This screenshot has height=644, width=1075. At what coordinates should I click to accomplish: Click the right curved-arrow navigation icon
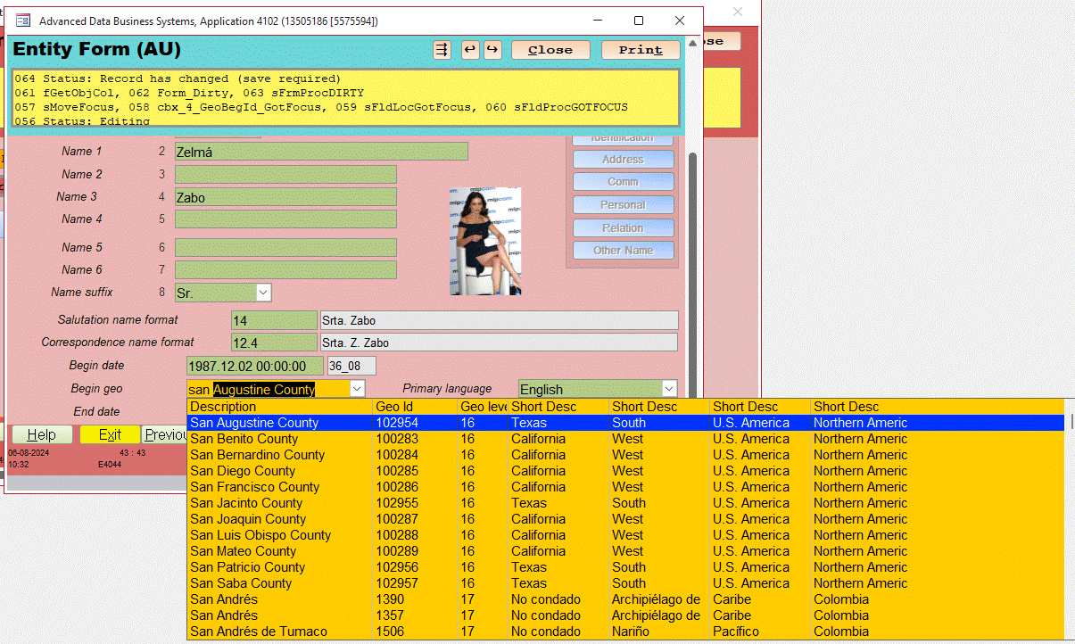(492, 50)
